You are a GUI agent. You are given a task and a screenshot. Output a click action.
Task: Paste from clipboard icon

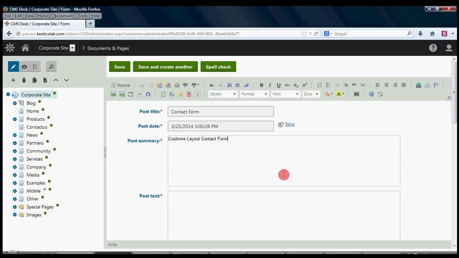pyautogui.click(x=159, y=85)
